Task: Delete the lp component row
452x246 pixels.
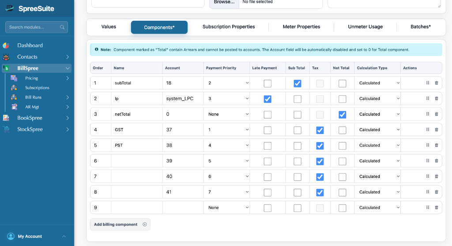Action: (437, 98)
